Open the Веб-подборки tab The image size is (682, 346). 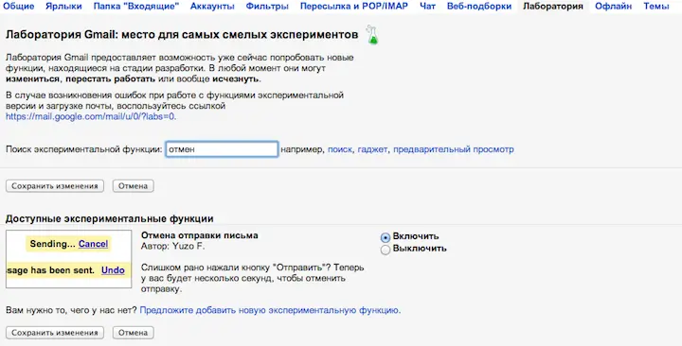click(479, 6)
